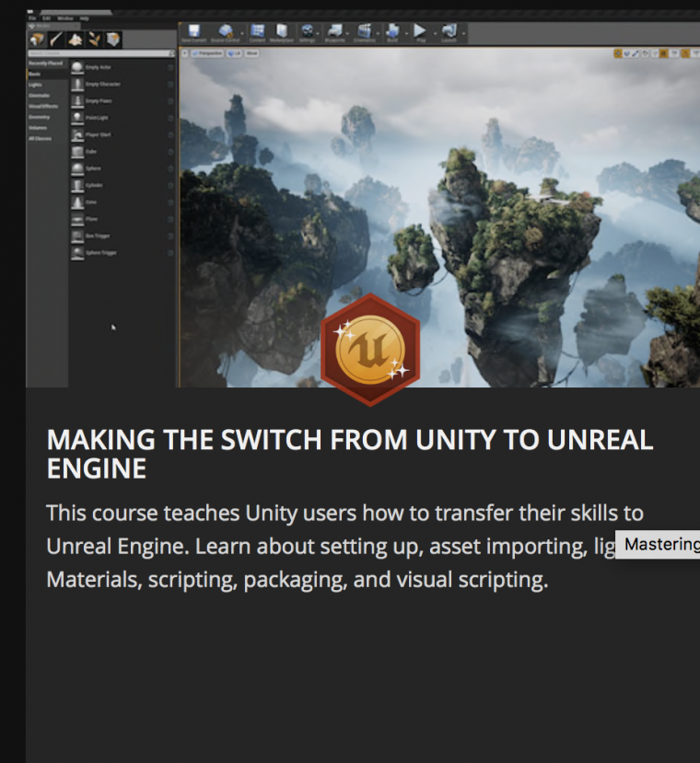Toggle the surface snapping viewport icon
The image size is (700, 763).
tap(655, 53)
